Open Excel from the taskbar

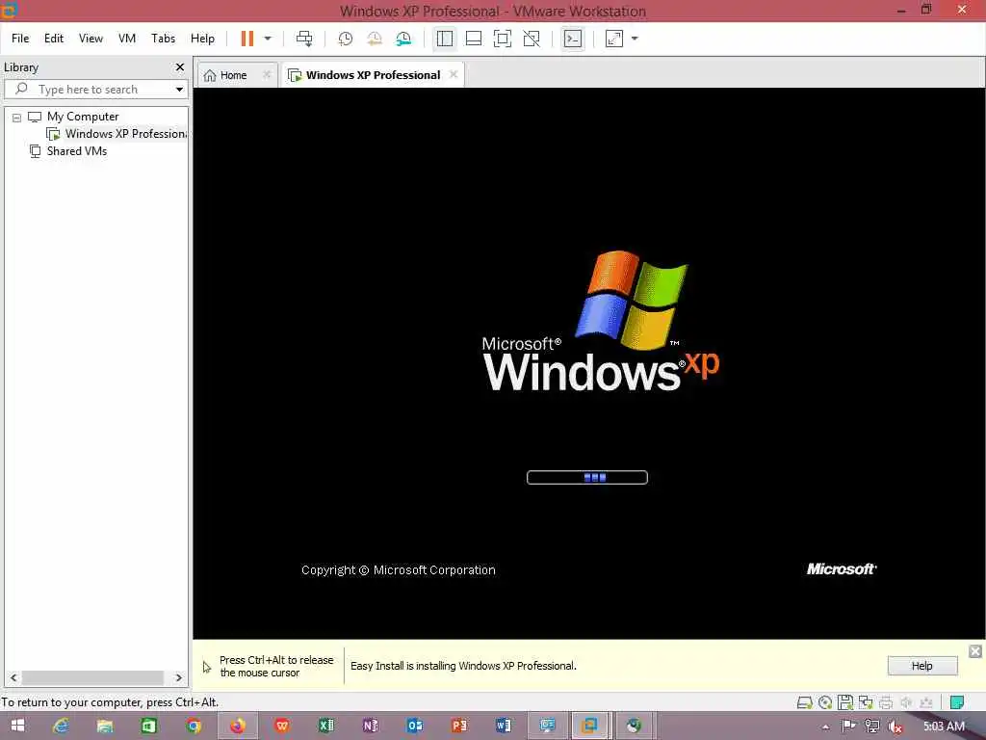point(326,726)
